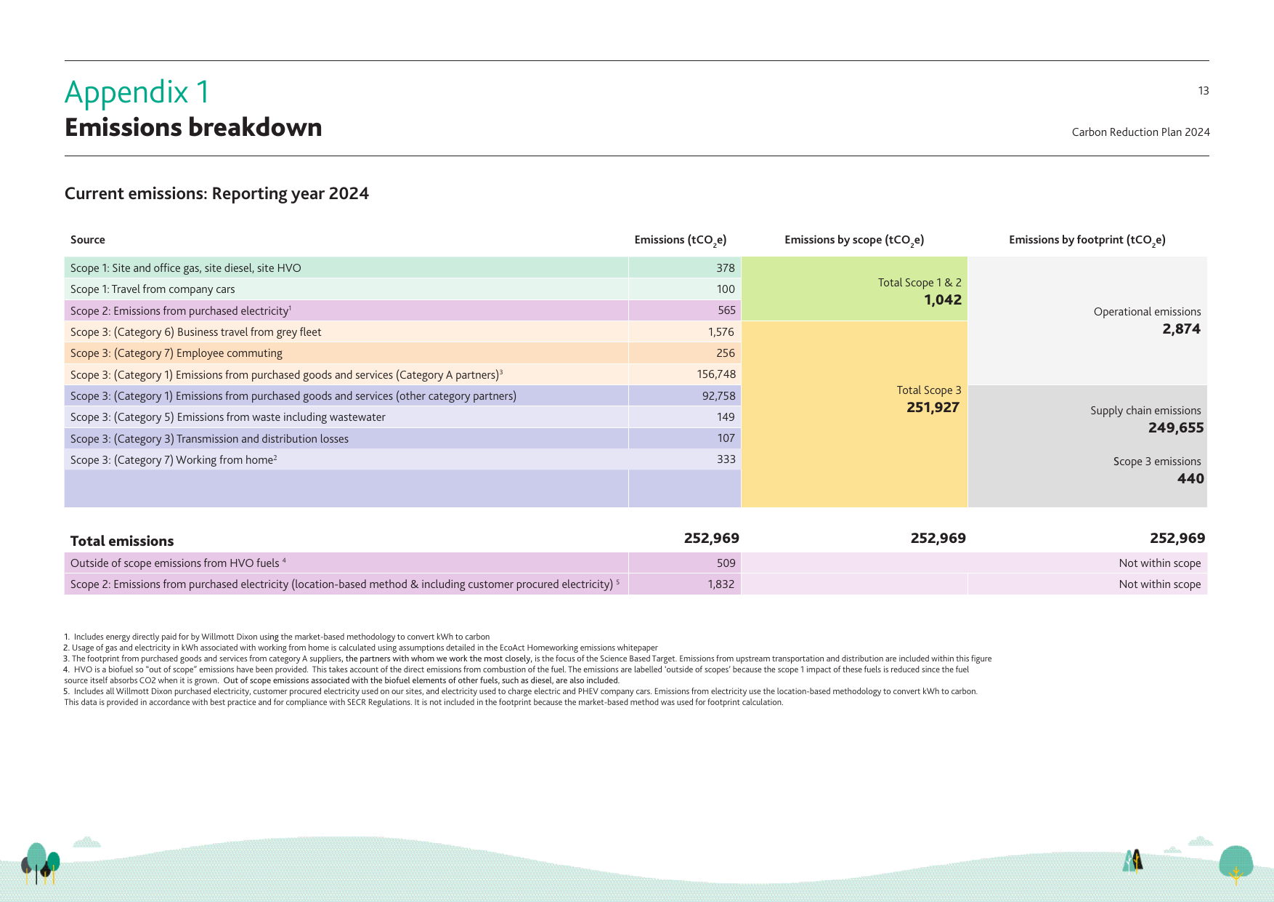This screenshot has height=902, width=1274.
Task: Select the emissions value 256
Action: point(726,353)
